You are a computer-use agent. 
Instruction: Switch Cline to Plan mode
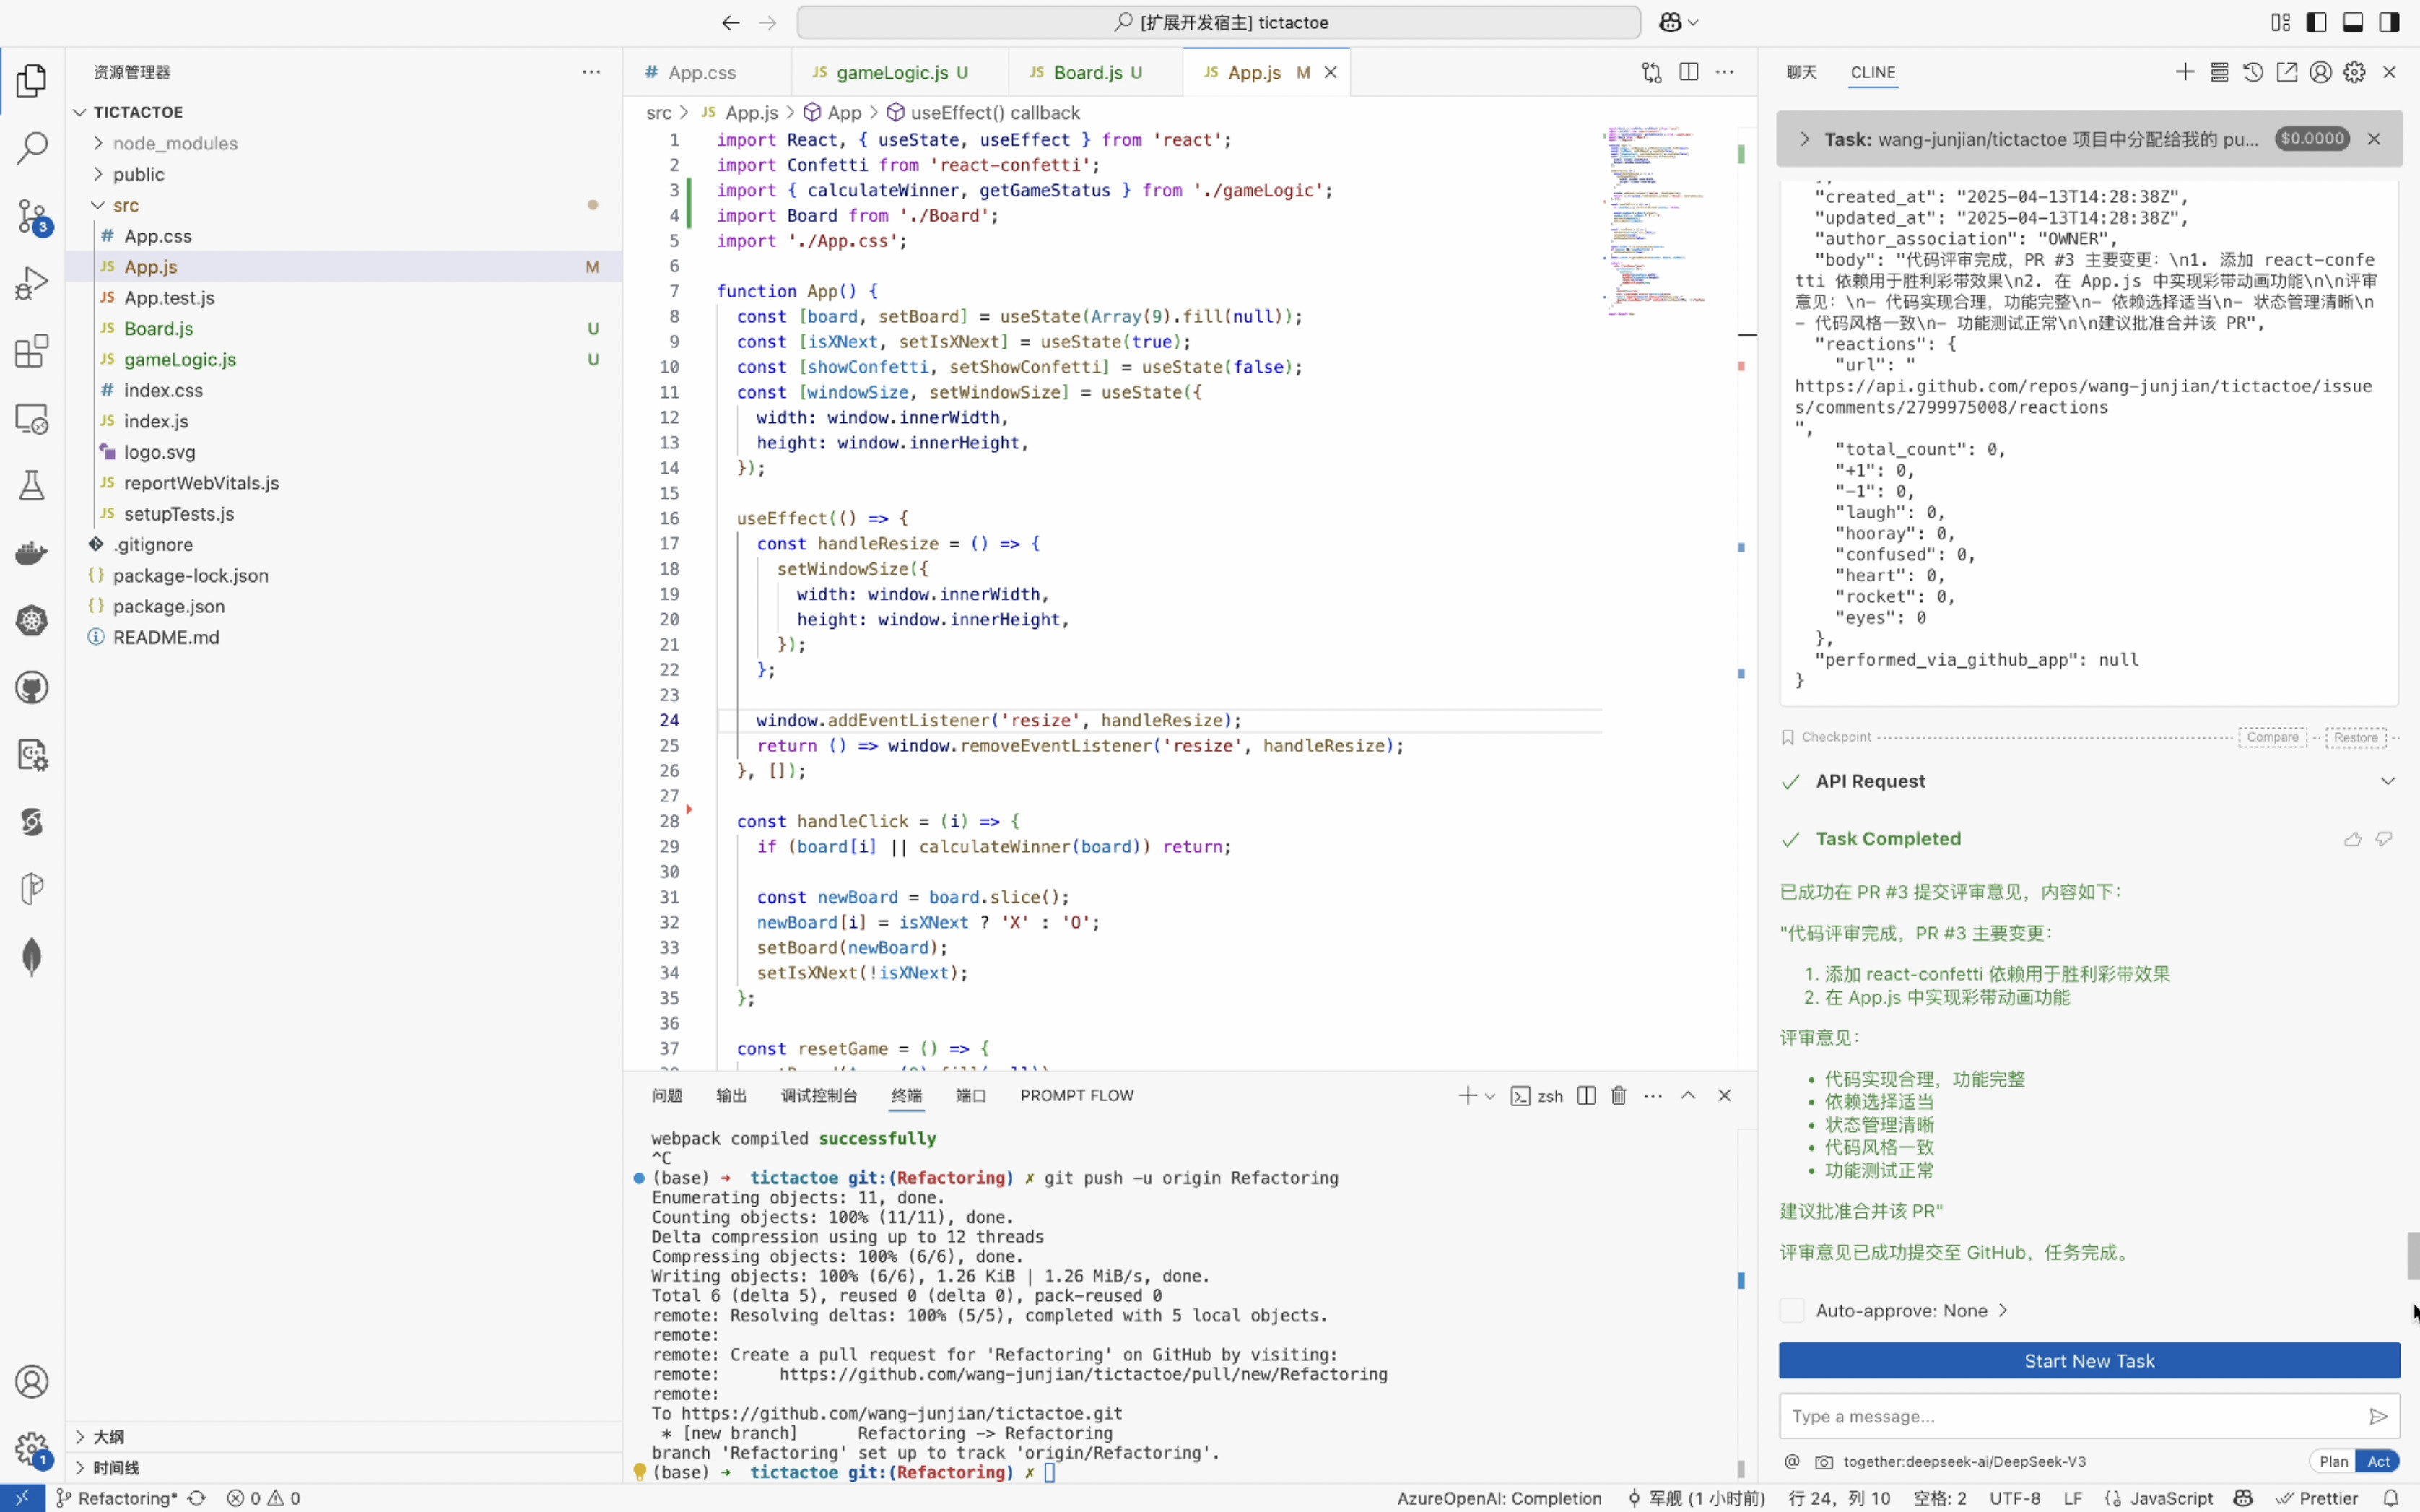[2333, 1461]
